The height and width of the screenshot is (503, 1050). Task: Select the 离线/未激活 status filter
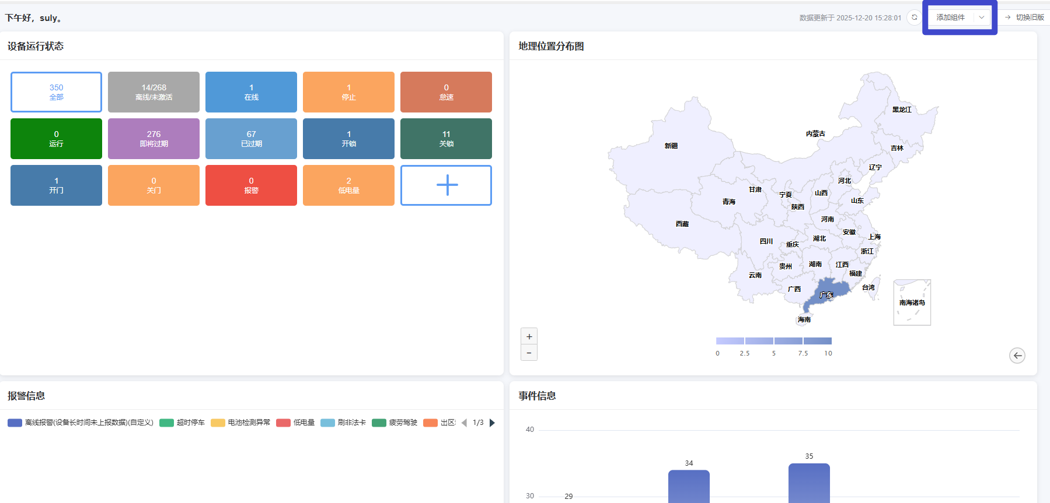coord(154,92)
